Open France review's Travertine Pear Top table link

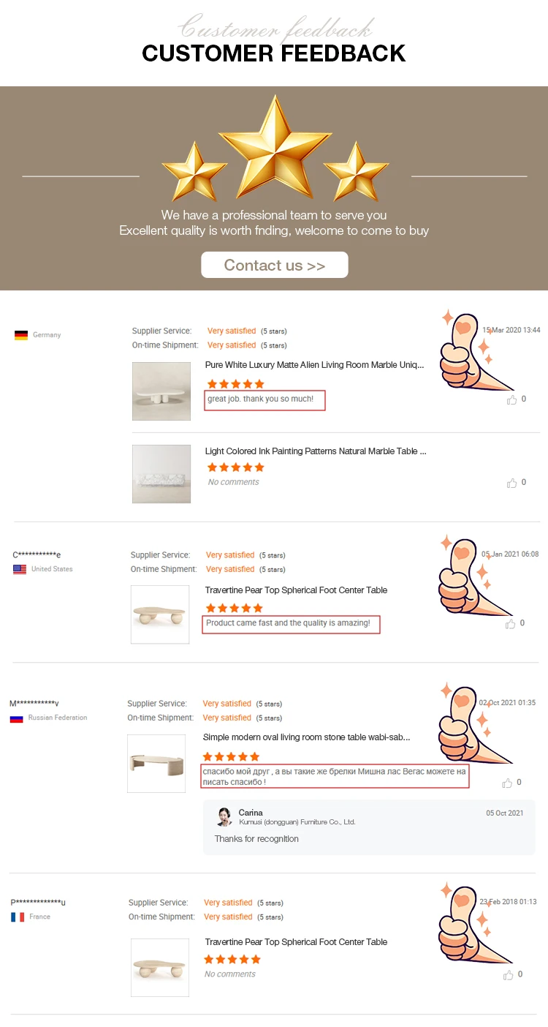coord(296,942)
